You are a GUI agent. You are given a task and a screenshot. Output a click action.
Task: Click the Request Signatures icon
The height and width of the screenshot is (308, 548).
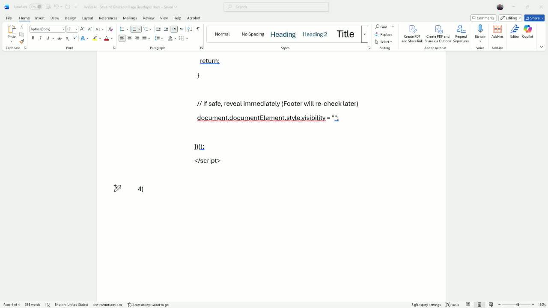461,33
